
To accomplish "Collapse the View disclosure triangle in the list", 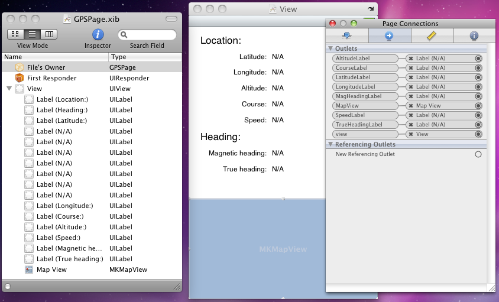I will (x=9, y=89).
